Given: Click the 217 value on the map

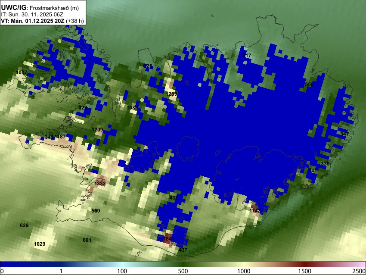Looking at the screenshot, I should [x=247, y=56].
